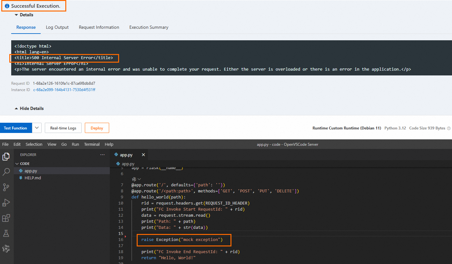Open the Run and Debug view
The width and height of the screenshot is (452, 264).
(6, 202)
